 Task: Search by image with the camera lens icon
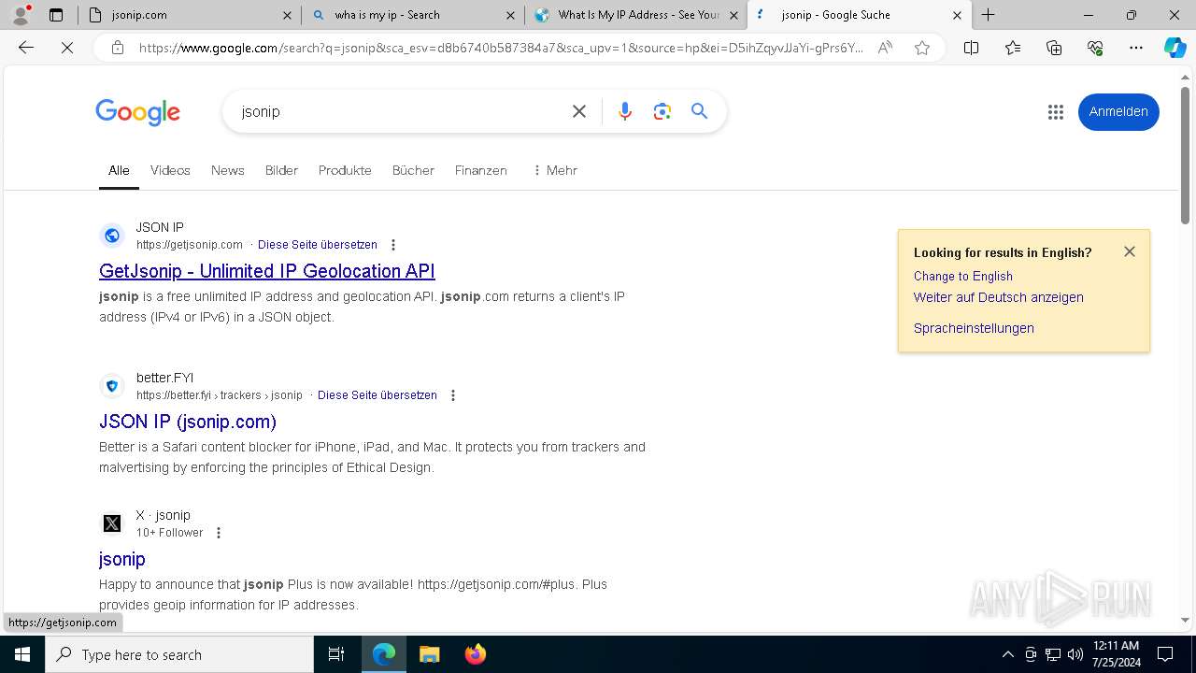[x=662, y=111]
